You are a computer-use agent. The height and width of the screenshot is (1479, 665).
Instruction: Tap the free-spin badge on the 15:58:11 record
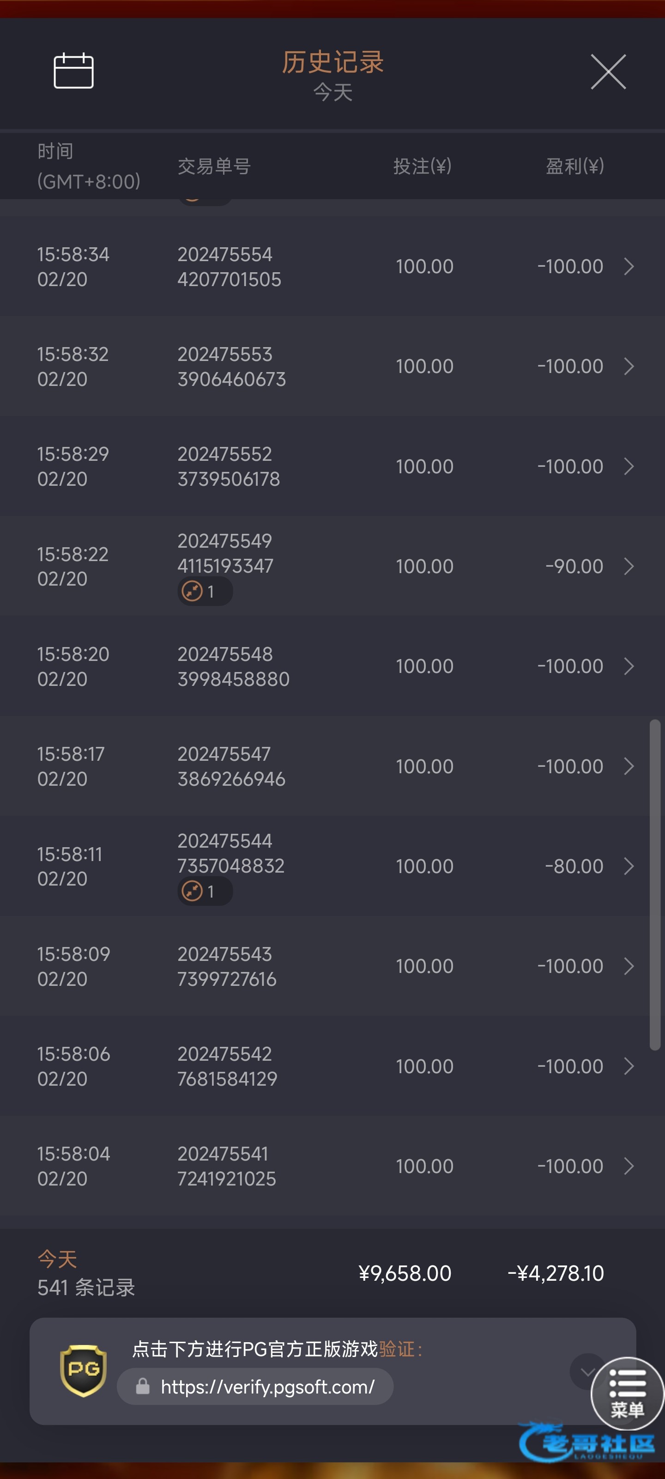tap(204, 891)
